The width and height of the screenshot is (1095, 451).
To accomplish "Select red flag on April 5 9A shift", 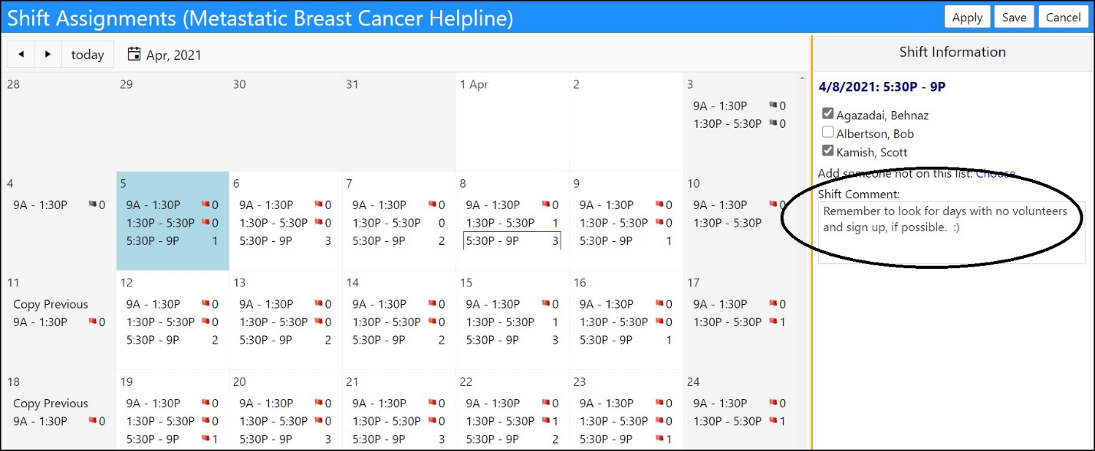I will tap(206, 204).
